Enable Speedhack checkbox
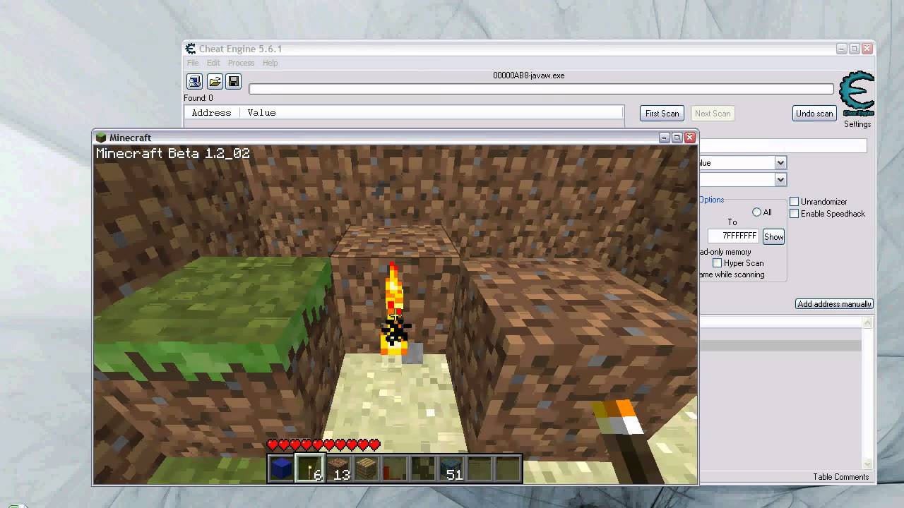This screenshot has height=508, width=904. (x=794, y=214)
